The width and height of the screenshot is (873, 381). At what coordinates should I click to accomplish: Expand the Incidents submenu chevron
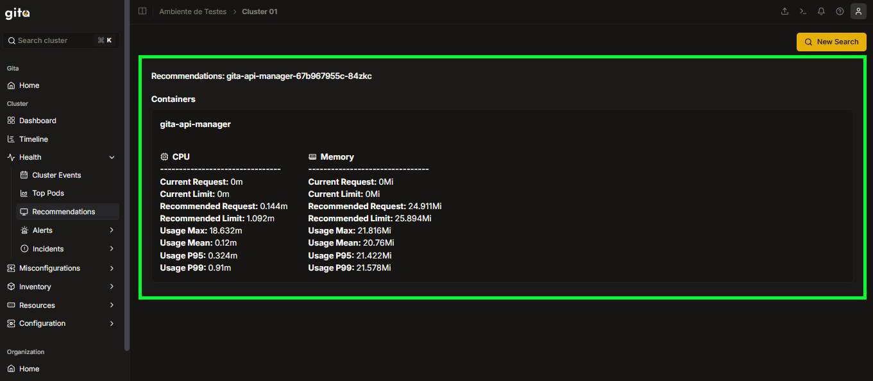pos(112,249)
